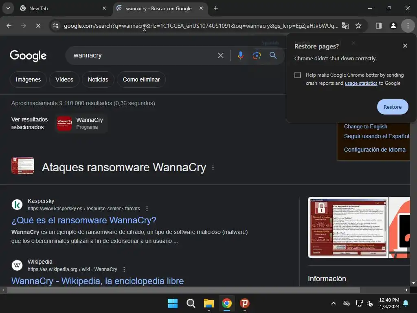
Task: Open the clock showing 12:40 PM
Action: point(389,303)
